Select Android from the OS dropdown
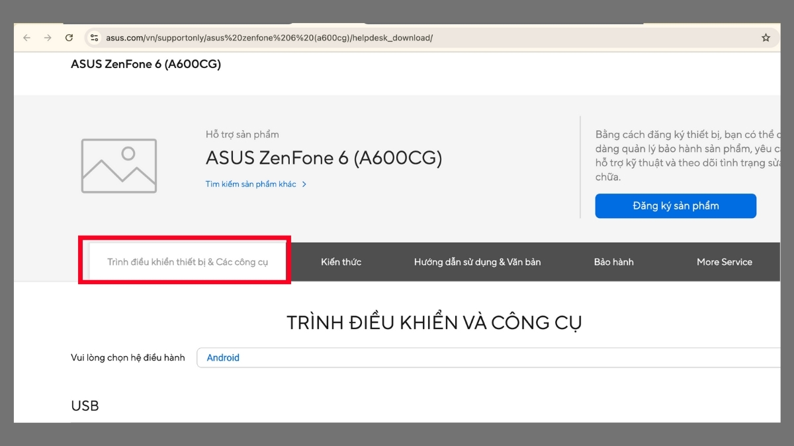 [223, 357]
